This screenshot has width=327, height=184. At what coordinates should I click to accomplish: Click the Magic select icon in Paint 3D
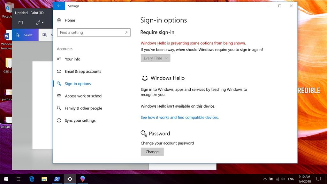coord(45,35)
